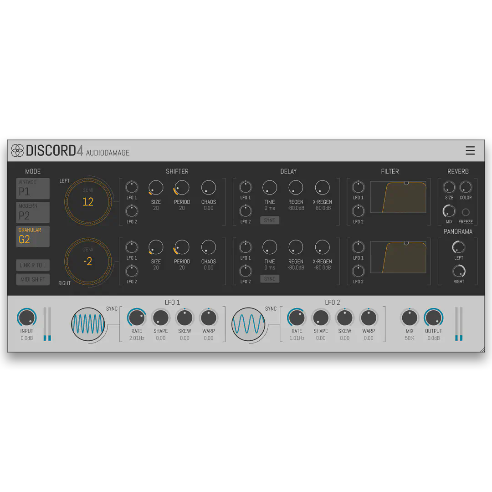Click the LFO 2 waveform display
Screen dimensions: 492x492
(x=248, y=324)
